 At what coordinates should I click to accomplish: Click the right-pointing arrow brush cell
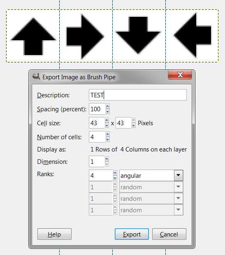coord(86,36)
